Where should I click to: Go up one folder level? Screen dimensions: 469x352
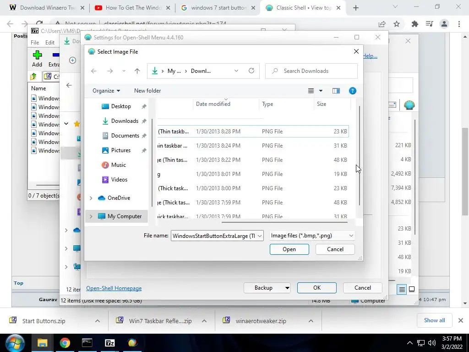pos(137,71)
